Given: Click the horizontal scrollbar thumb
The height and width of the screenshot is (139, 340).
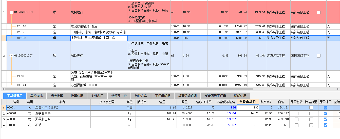Looking at the screenshot, I should point(129,89).
